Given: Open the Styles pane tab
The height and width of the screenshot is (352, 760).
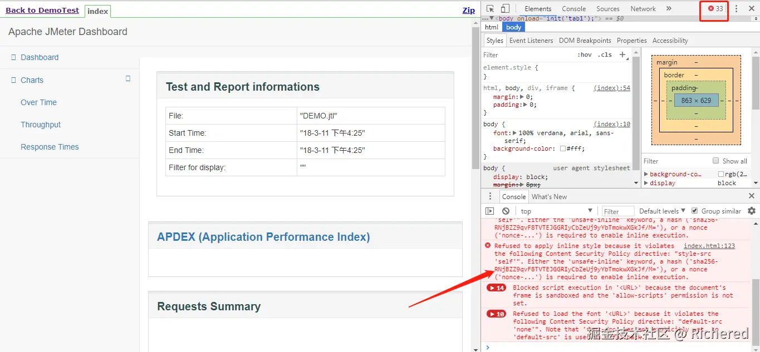Looking at the screenshot, I should pyautogui.click(x=494, y=40).
